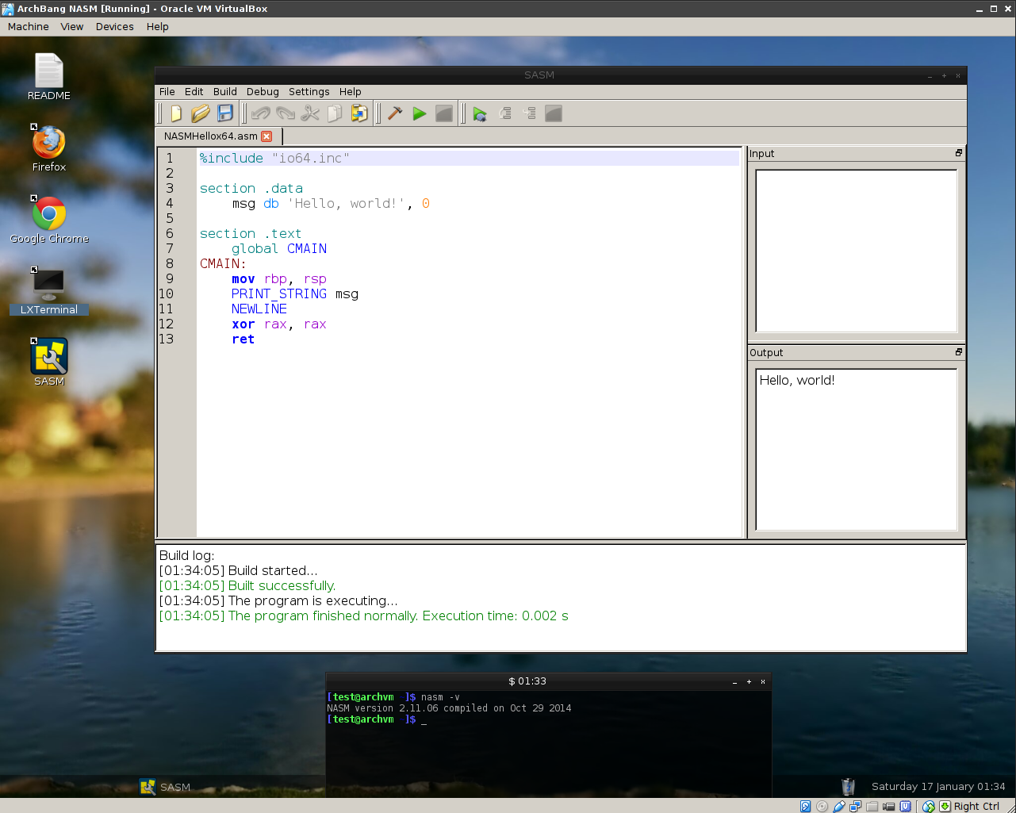This screenshot has width=1016, height=813.
Task: Open the Edit menu in SASM
Action: 194,91
